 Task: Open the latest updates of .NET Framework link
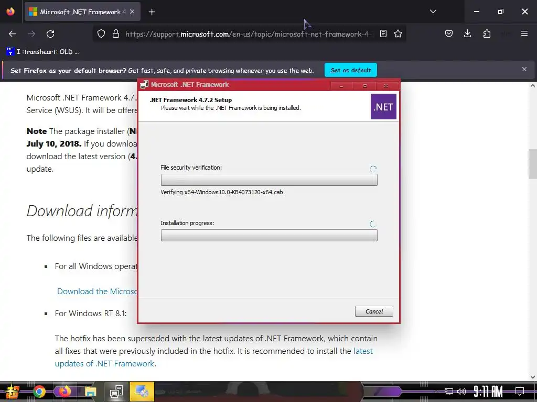click(x=214, y=357)
